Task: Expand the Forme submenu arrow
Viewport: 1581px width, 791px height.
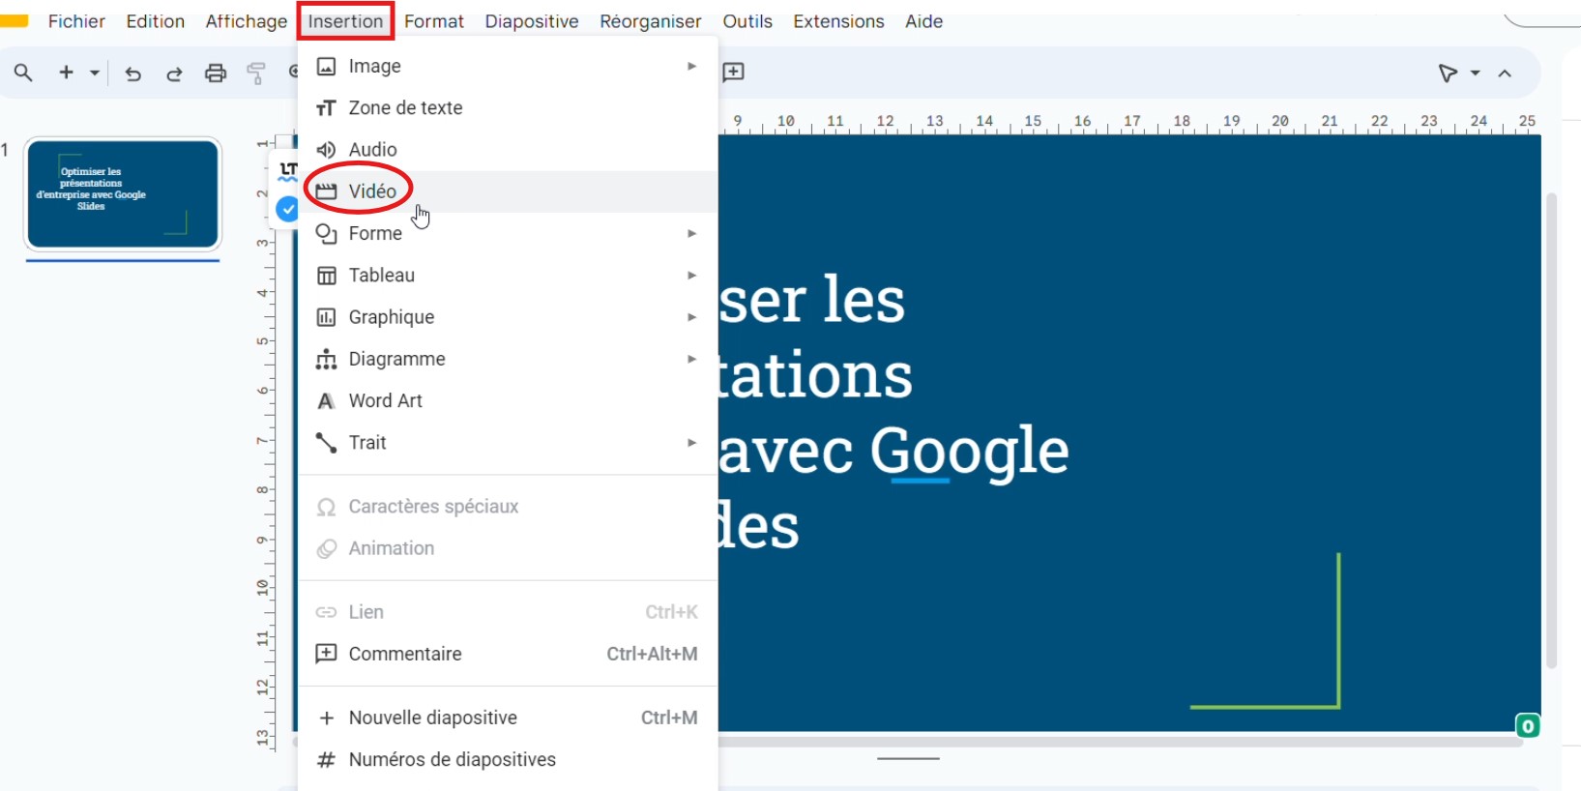Action: [691, 233]
